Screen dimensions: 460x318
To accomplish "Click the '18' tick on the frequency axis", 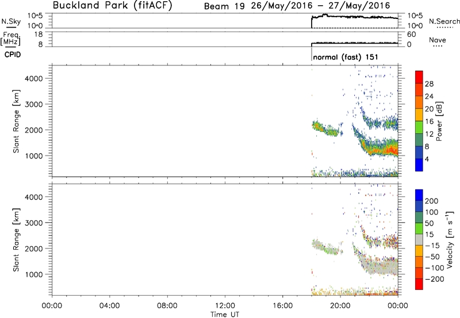I will 39,34.
